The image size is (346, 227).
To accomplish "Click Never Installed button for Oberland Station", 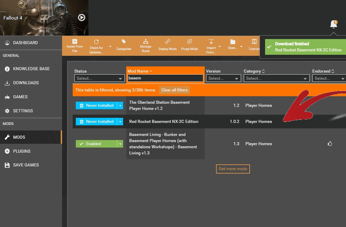I will click(x=96, y=105).
